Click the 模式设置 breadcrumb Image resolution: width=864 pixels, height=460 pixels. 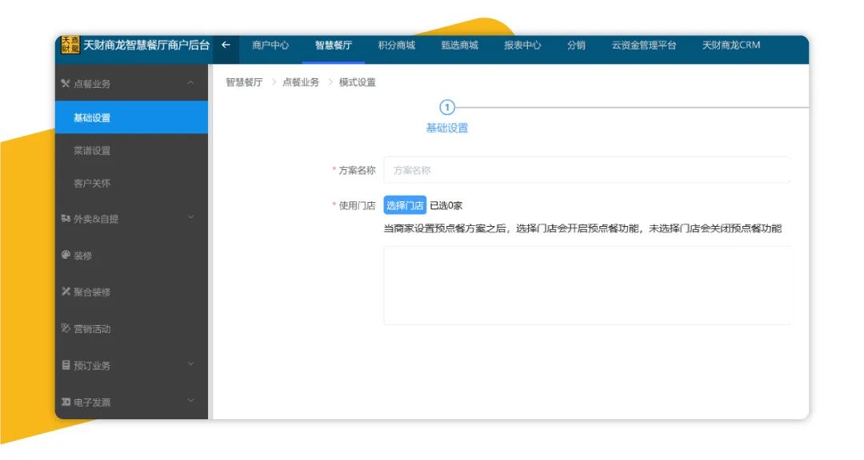click(x=357, y=82)
